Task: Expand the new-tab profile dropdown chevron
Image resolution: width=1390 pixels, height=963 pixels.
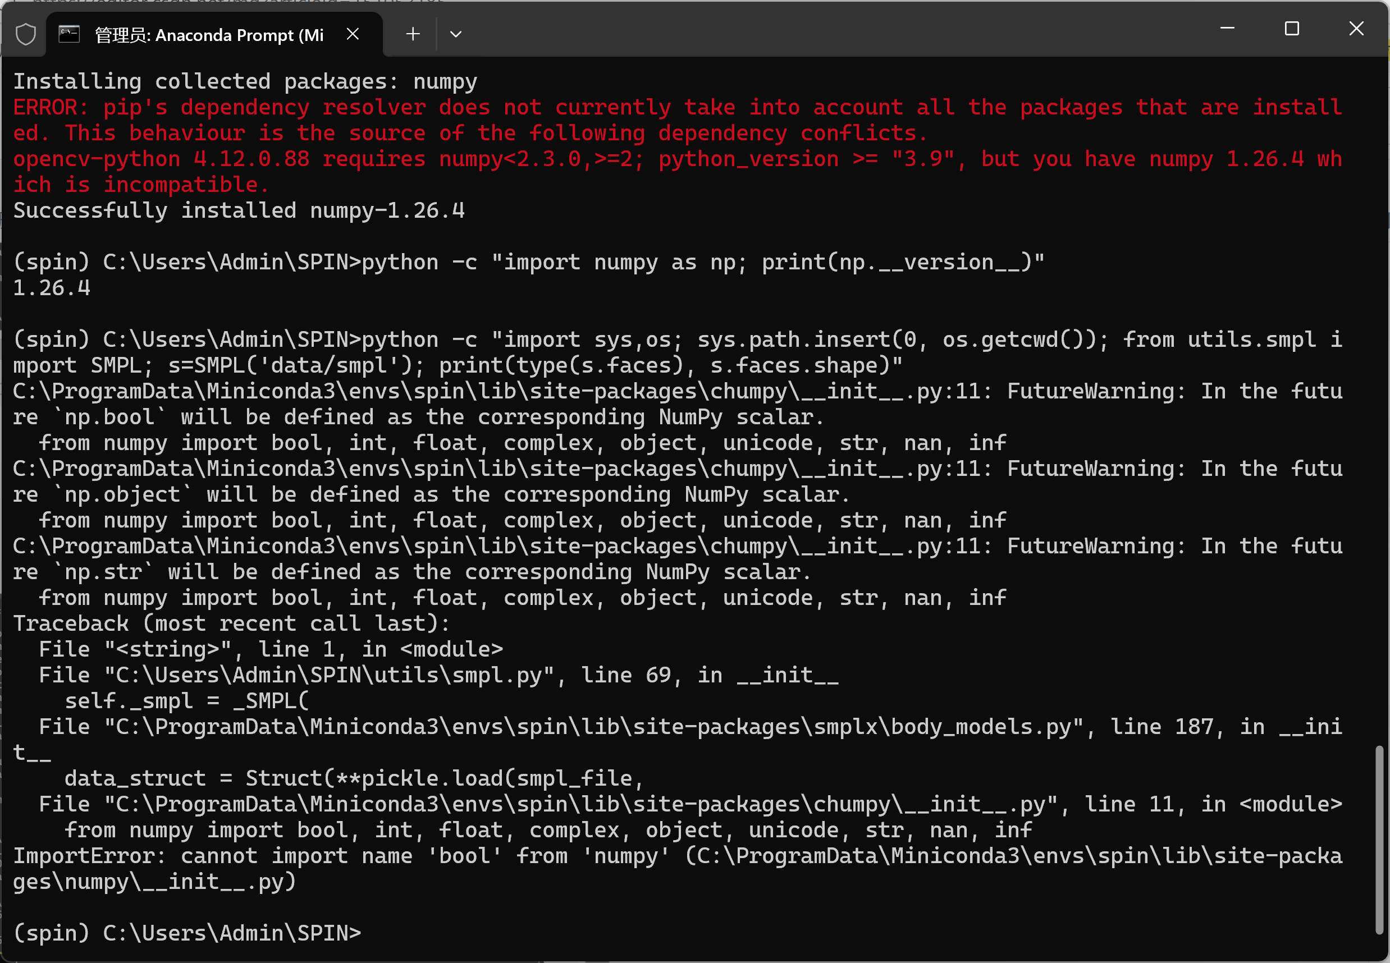Action: click(456, 34)
